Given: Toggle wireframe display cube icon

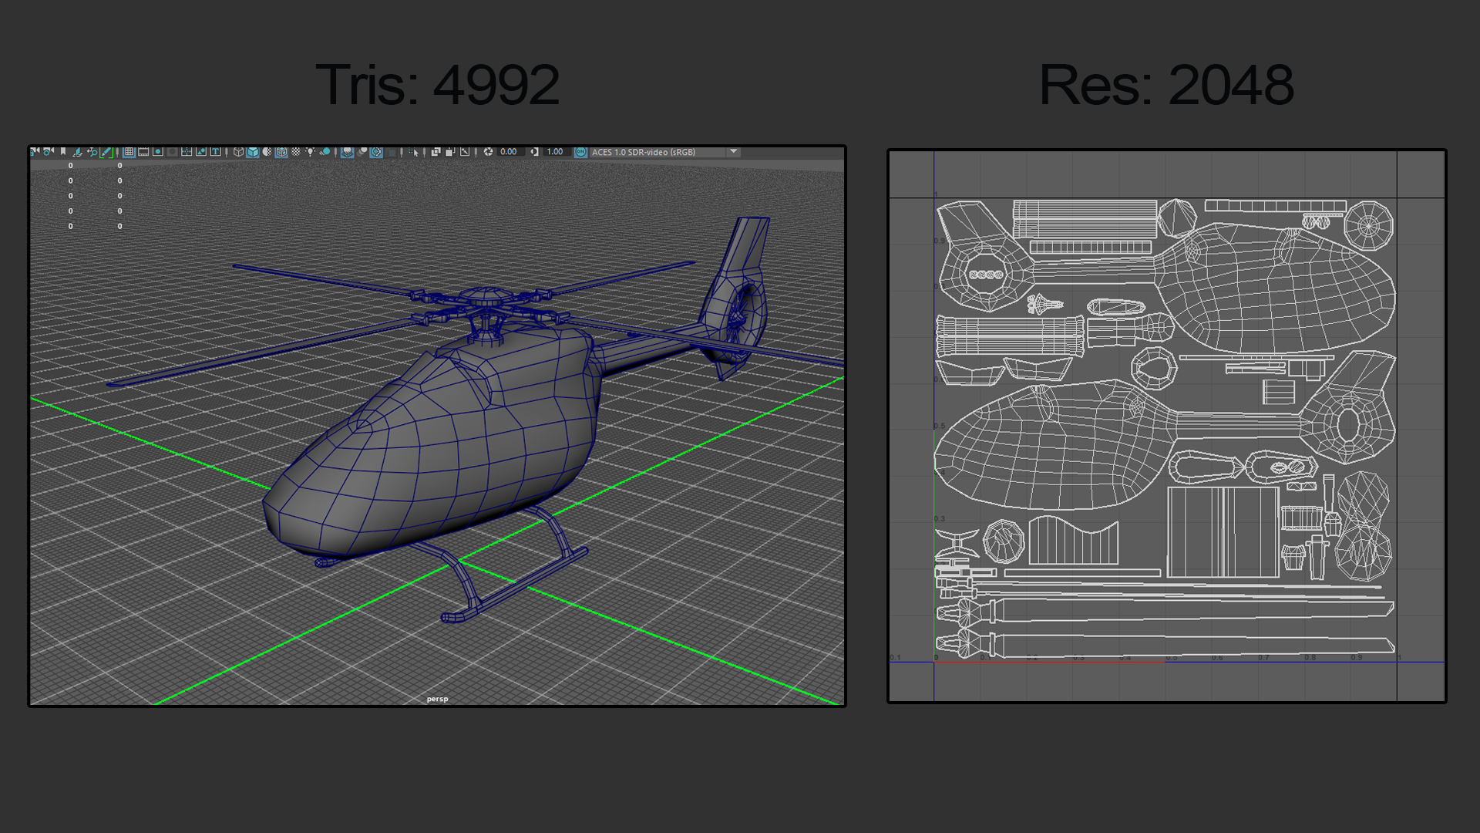Looking at the screenshot, I should [238, 152].
